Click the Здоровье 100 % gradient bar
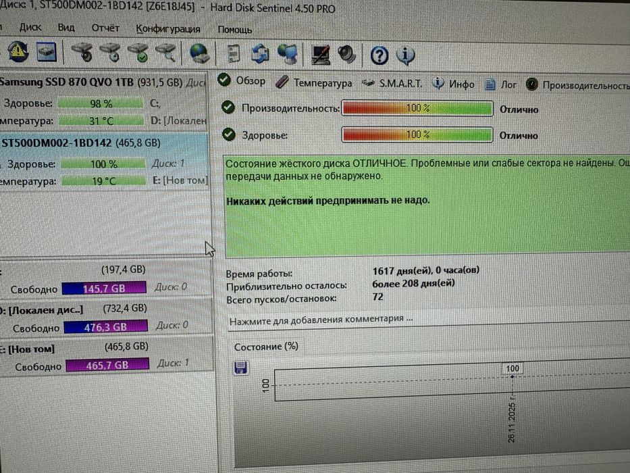 pyautogui.click(x=417, y=134)
